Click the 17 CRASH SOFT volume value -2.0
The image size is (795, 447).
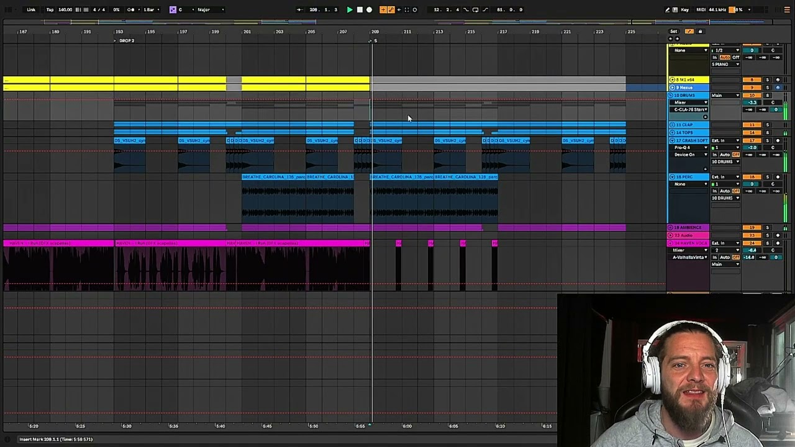pyautogui.click(x=752, y=148)
